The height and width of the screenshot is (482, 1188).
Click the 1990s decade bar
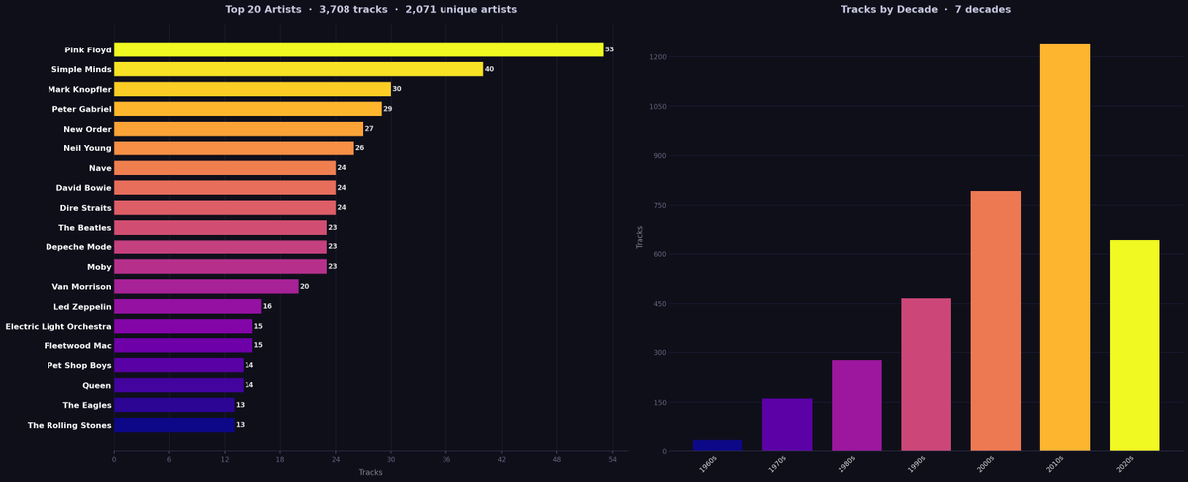tap(926, 375)
